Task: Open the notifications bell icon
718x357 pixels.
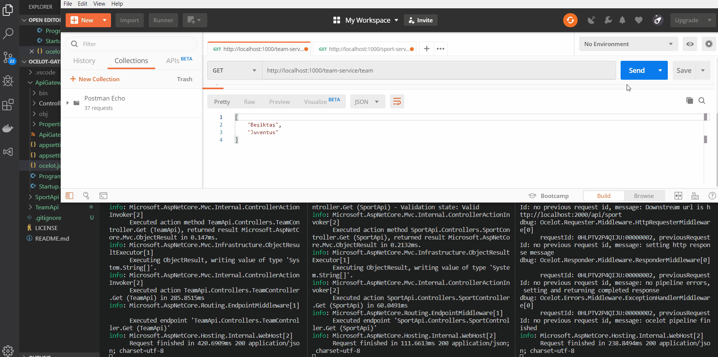Action: point(622,20)
